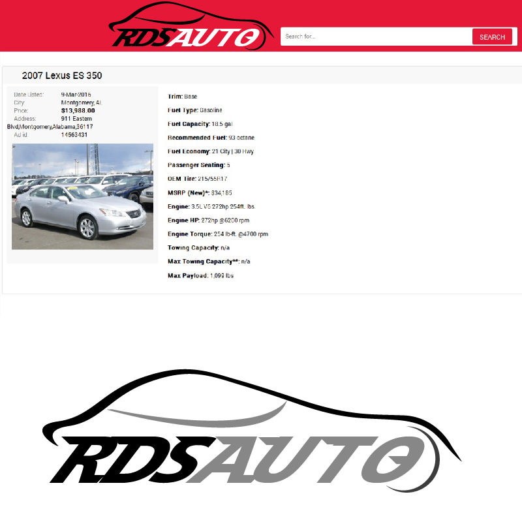
Task: Click the Fuel Economy line
Action: (211, 151)
